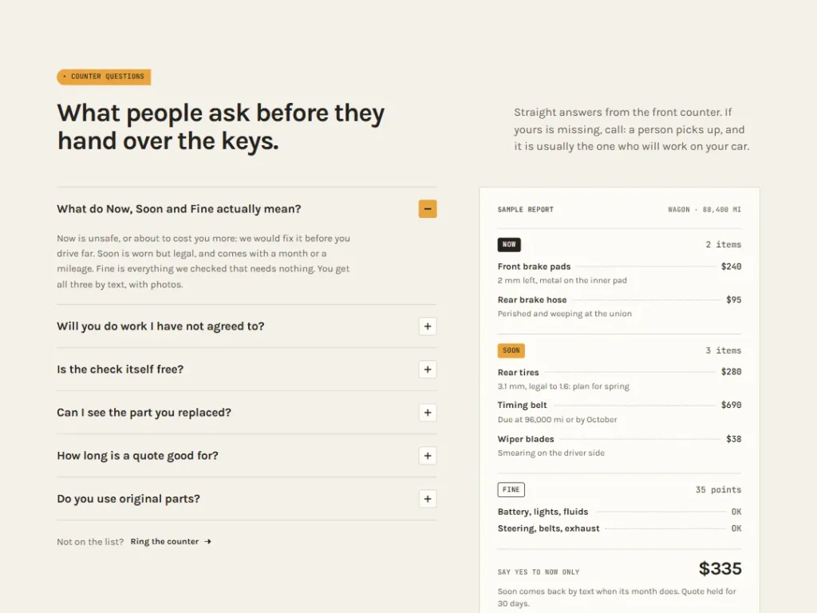
Task: Expand 'How long is a quote good for?' plus icon
Action: (428, 456)
